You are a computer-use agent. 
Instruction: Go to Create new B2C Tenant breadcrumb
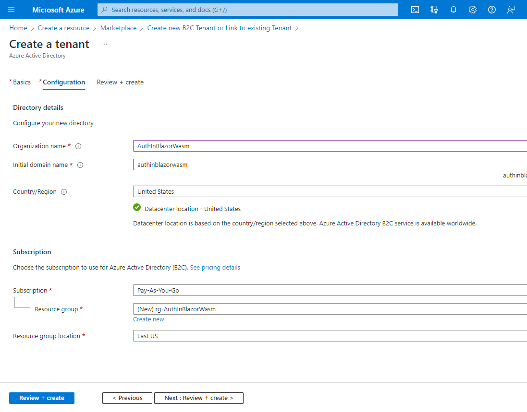pyautogui.click(x=220, y=28)
